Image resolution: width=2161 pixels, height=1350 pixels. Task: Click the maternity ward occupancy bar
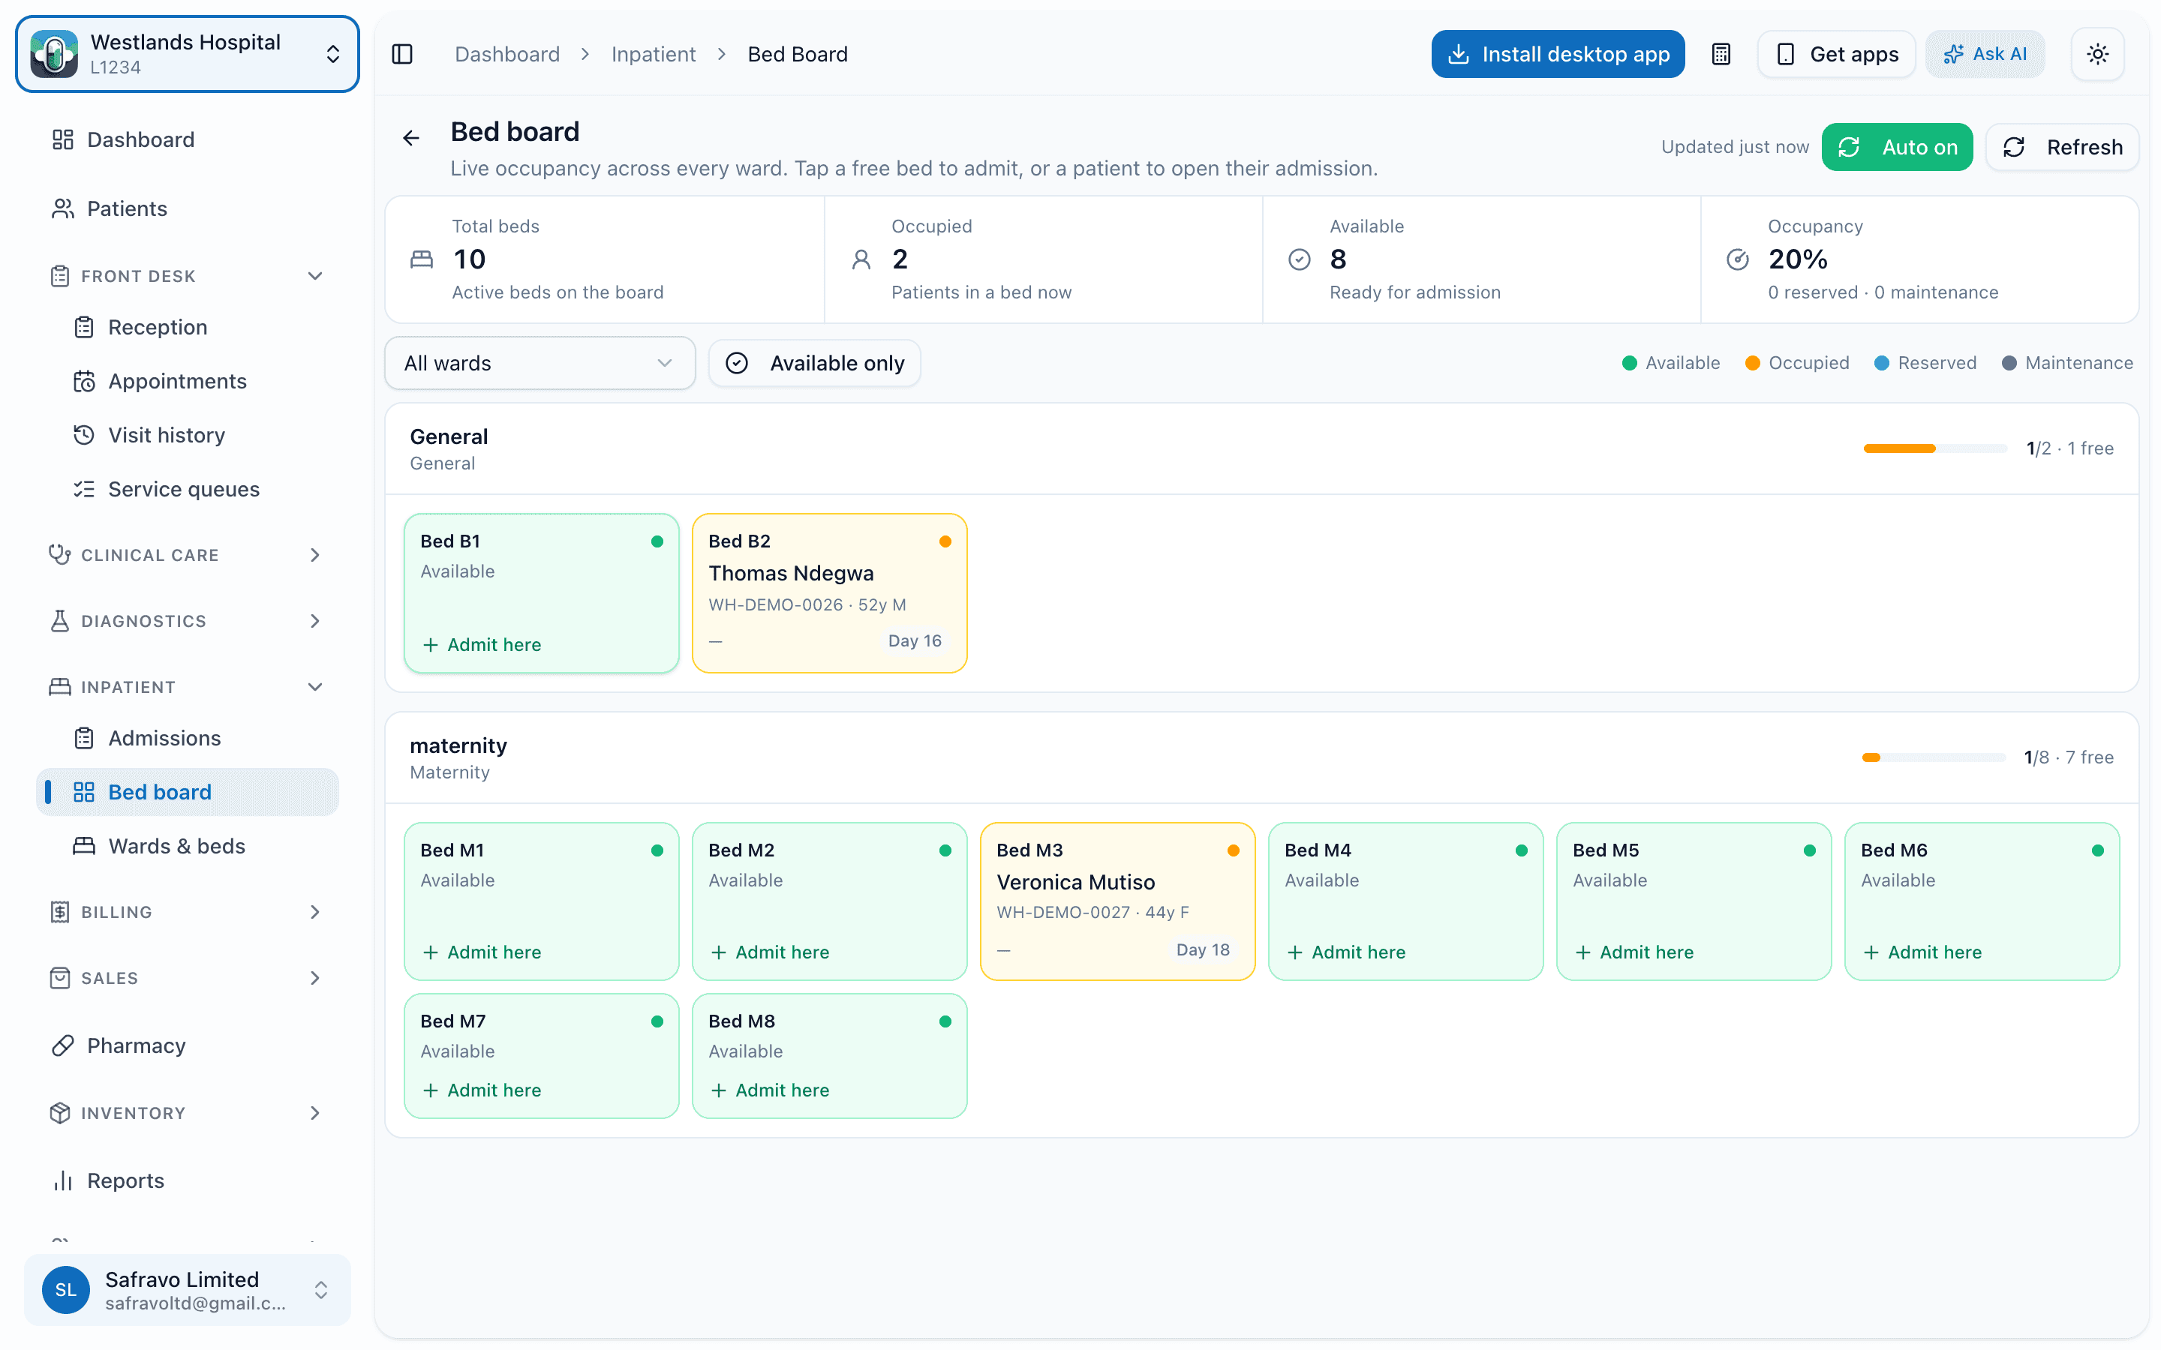(x=1934, y=757)
